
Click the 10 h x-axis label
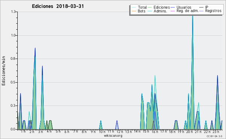tap(102, 131)
